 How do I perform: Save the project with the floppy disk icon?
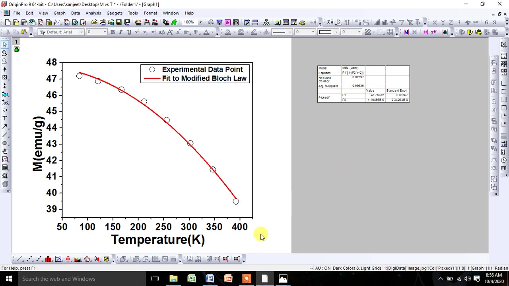(119, 23)
